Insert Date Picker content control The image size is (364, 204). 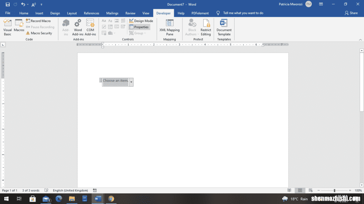[x=123, y=27]
